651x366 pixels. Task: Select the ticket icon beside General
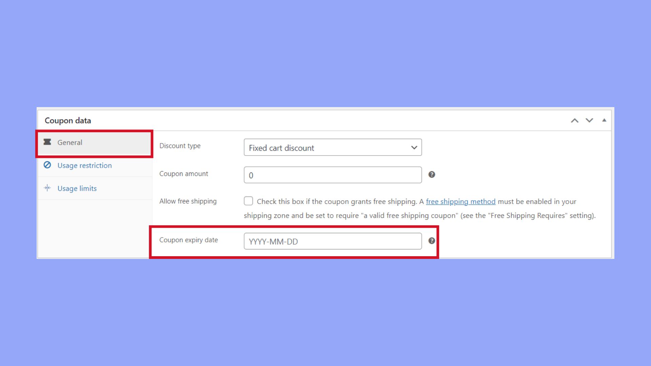pyautogui.click(x=48, y=142)
